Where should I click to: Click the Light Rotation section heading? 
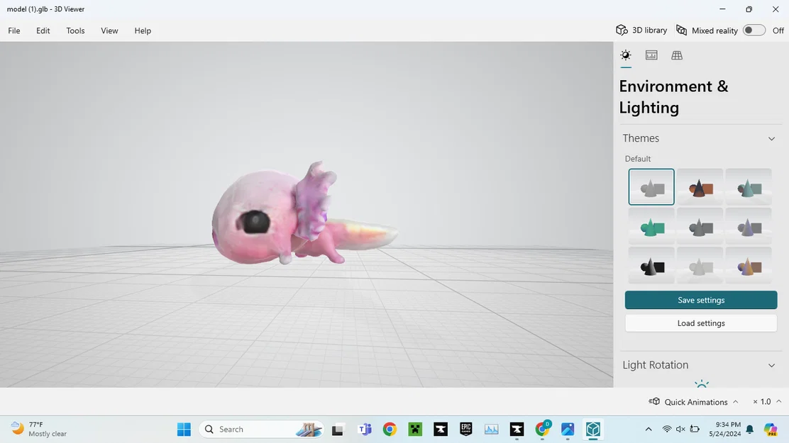pos(655,365)
